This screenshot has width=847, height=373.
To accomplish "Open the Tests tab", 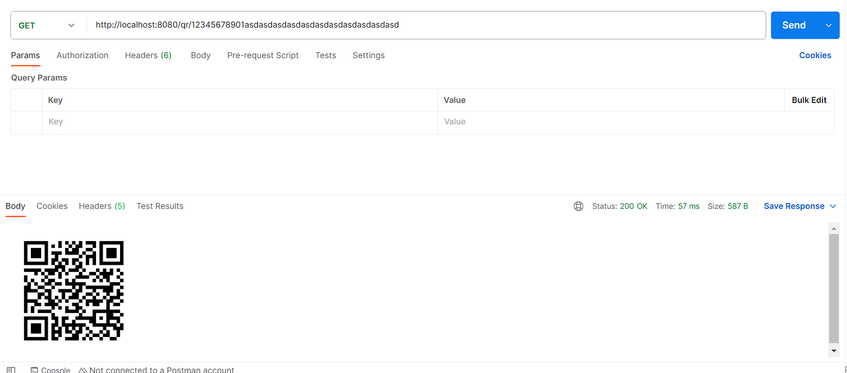I will click(326, 55).
